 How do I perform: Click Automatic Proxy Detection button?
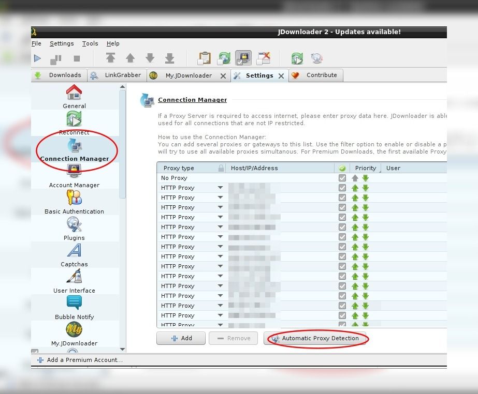315,338
